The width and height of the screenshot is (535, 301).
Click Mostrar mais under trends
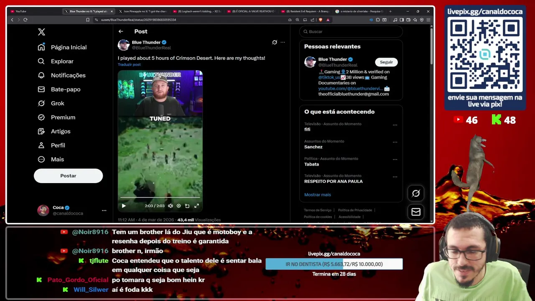tap(318, 195)
